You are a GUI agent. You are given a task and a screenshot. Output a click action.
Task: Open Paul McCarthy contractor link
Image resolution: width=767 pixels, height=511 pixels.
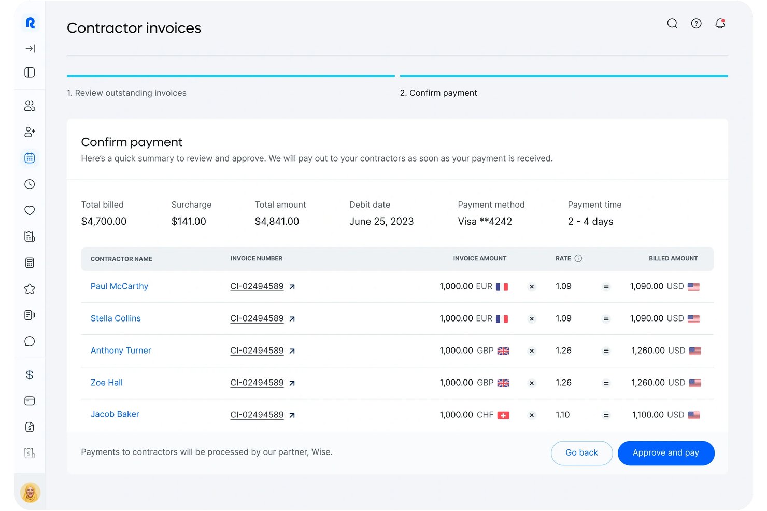point(119,286)
